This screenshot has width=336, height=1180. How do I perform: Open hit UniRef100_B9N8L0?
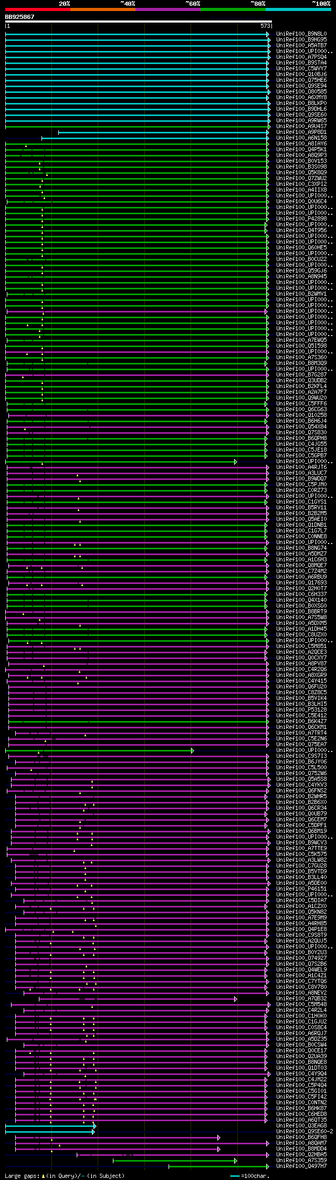[x=301, y=34]
